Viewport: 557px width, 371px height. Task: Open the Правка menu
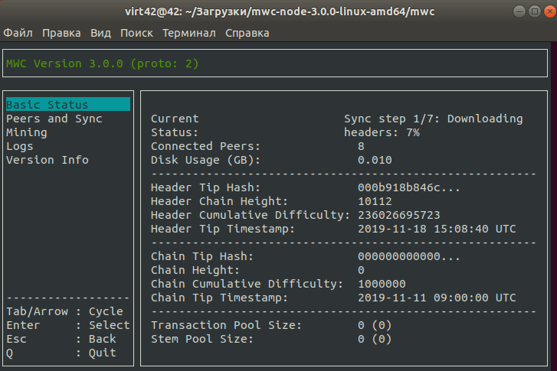61,33
